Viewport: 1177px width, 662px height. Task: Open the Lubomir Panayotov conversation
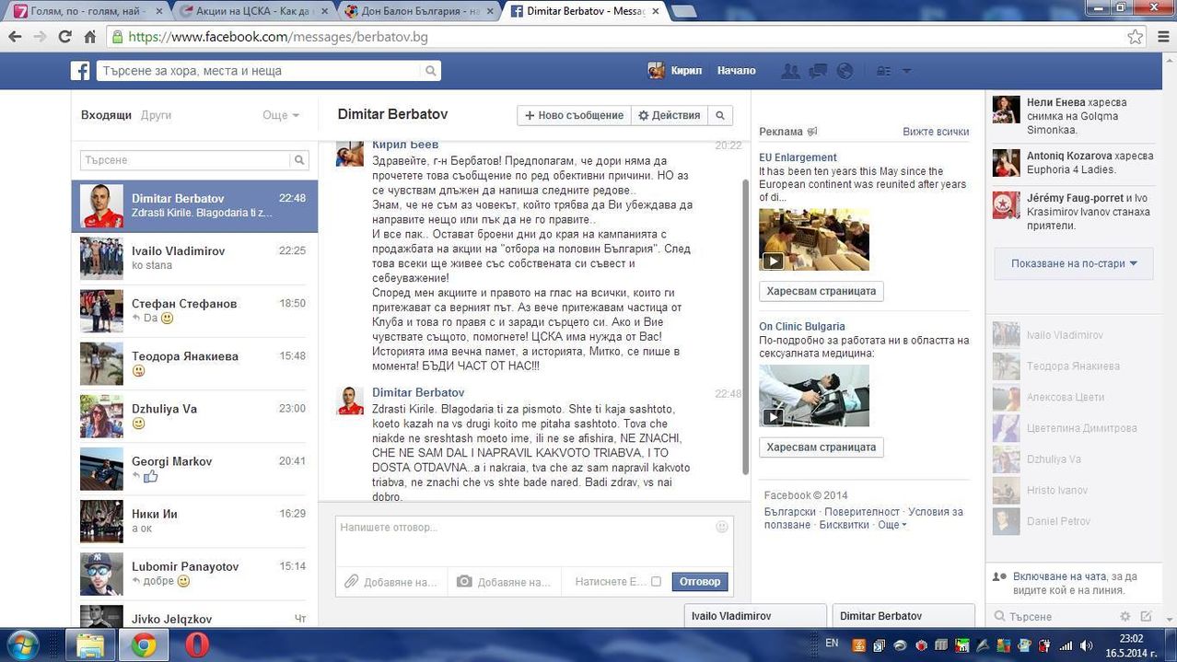pyautogui.click(x=194, y=574)
